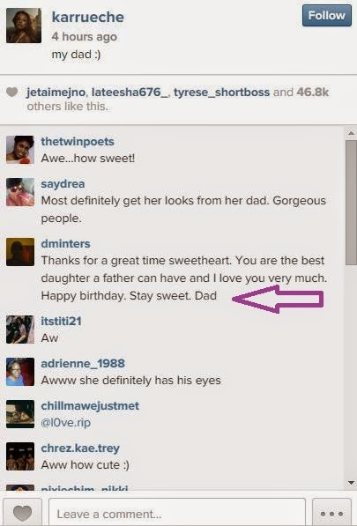Click the Leave a comment field
357x526 pixels.
tap(177, 514)
